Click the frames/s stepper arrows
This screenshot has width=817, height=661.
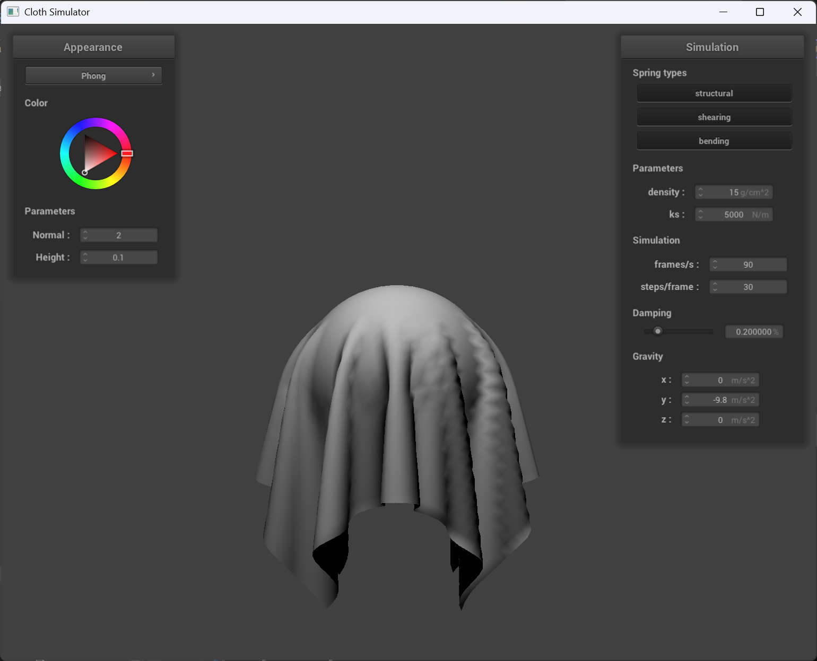coord(715,265)
